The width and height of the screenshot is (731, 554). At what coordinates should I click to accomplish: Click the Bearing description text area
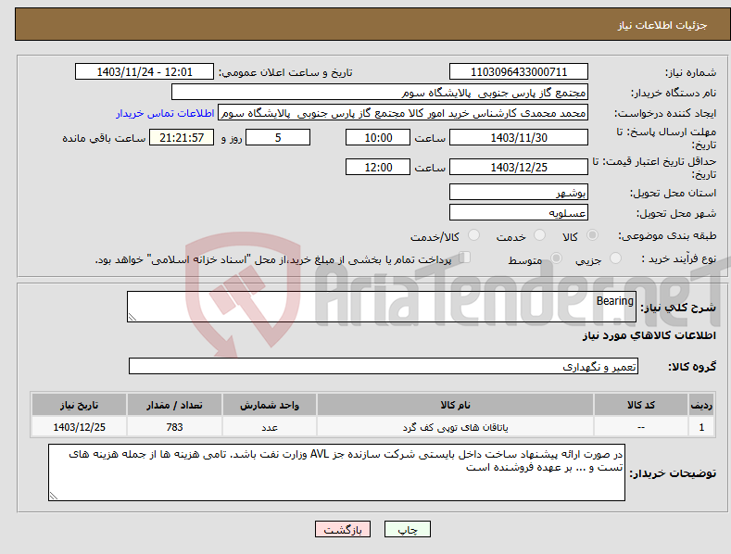pyautogui.click(x=382, y=307)
